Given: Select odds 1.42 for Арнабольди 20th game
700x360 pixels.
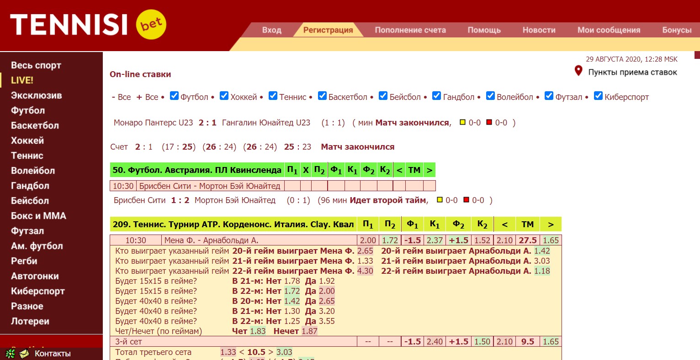Looking at the screenshot, I should tap(542, 251).
